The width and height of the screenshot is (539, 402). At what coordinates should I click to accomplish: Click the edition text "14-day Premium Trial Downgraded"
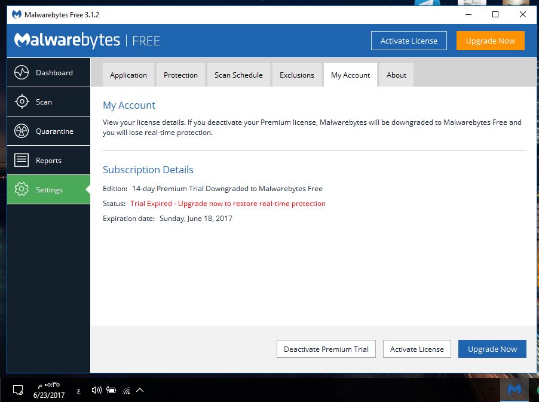(227, 189)
